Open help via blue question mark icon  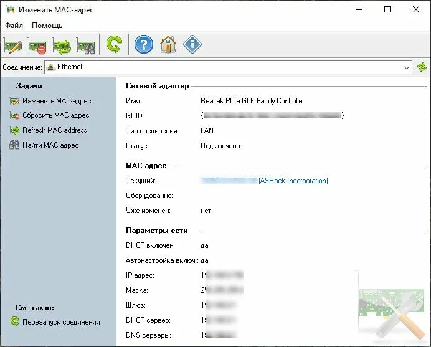click(x=144, y=44)
